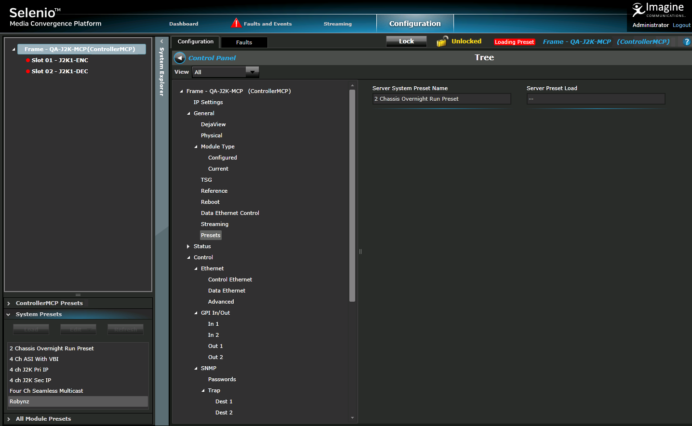Viewport: 692px width, 426px height.
Task: Click the Imagine Communications logo
Action: click(658, 10)
